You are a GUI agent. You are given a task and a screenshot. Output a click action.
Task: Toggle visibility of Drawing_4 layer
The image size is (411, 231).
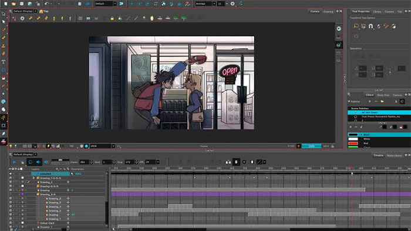coord(11,206)
